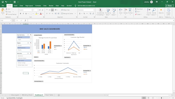Click the Save icon in quick access toolbar
Screen dimensions: 175x99
[3, 2]
